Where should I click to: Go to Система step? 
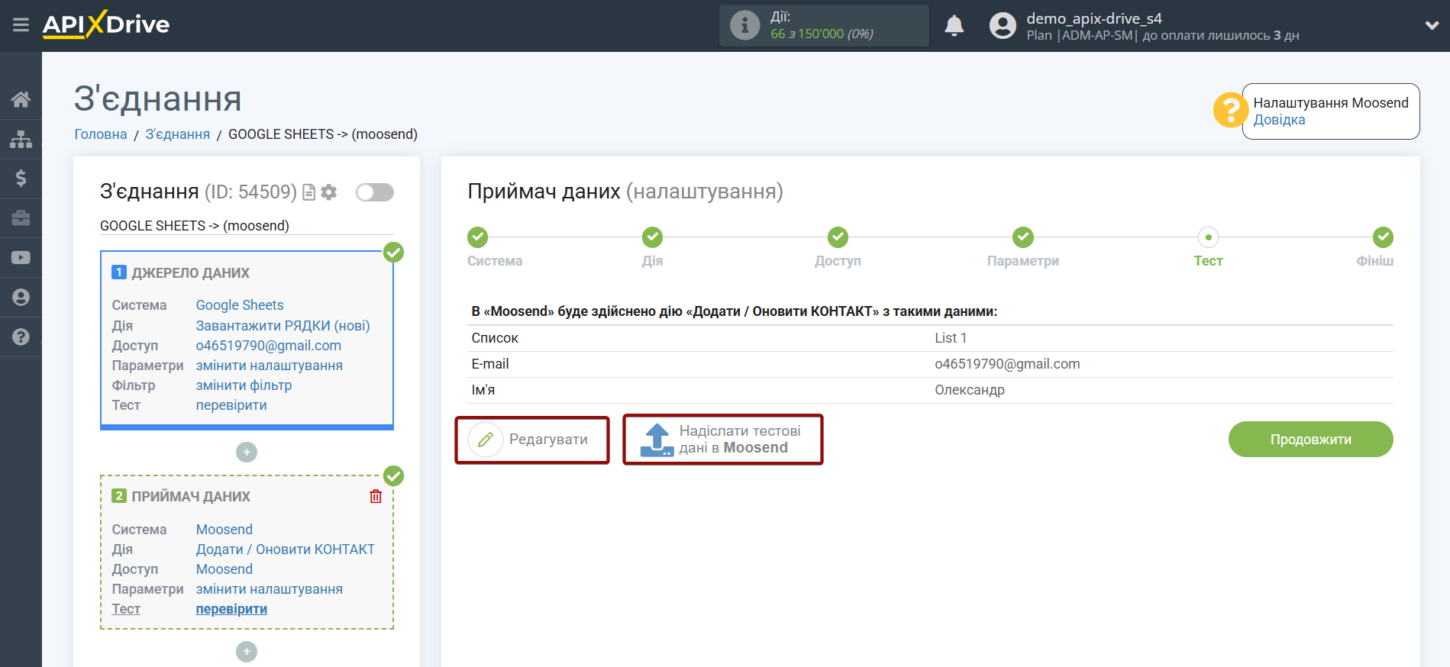[x=478, y=237]
